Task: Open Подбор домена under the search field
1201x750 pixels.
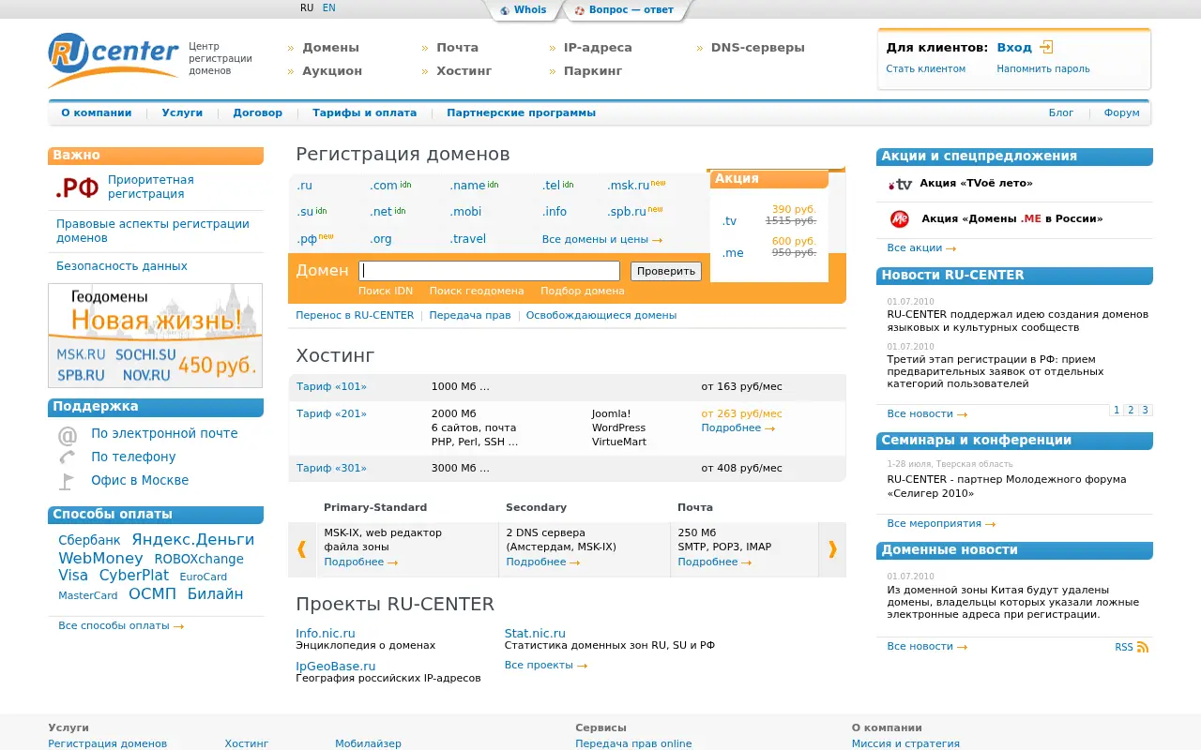Action: click(x=582, y=292)
